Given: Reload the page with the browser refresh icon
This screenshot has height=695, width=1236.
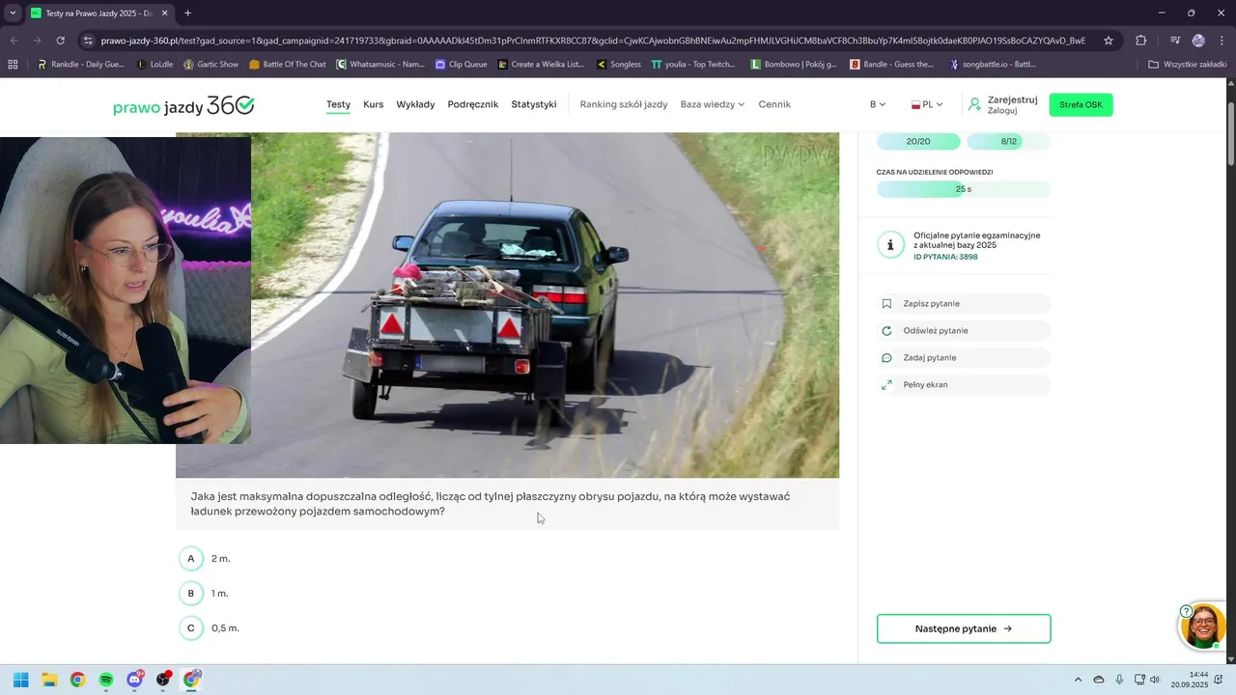Looking at the screenshot, I should tap(61, 41).
